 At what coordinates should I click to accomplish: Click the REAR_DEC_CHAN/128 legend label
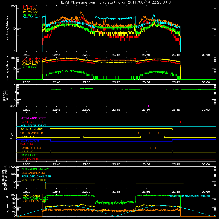tap(36, 176)
